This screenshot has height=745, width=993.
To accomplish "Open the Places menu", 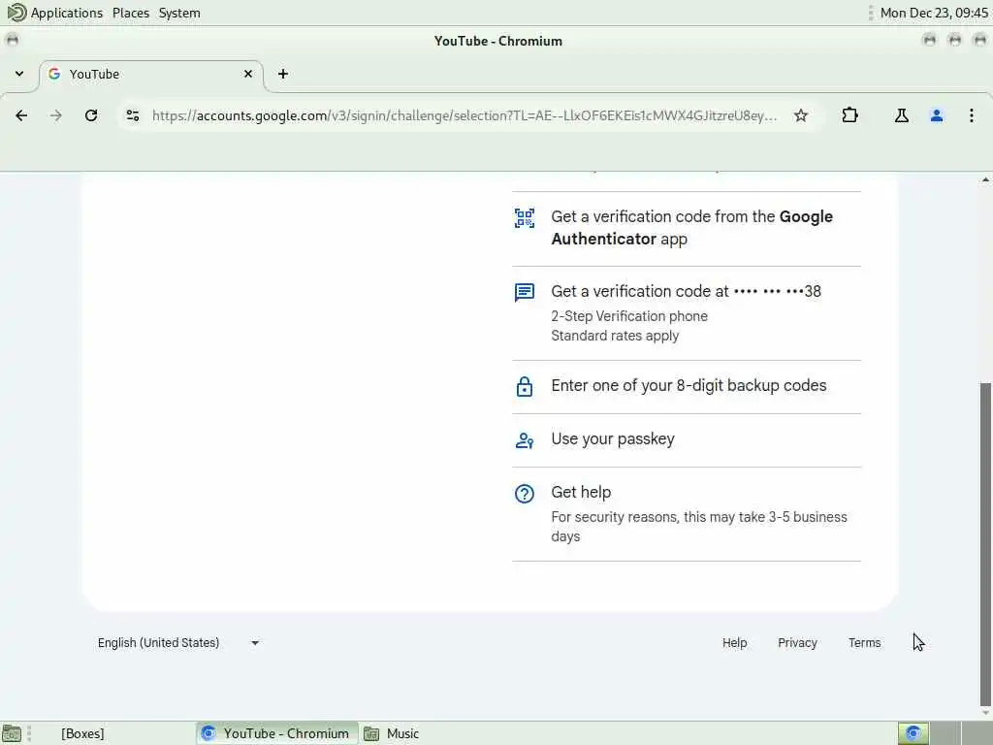I will tap(131, 13).
